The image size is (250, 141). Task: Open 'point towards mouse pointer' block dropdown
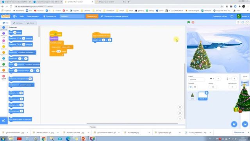[x=26, y=85]
